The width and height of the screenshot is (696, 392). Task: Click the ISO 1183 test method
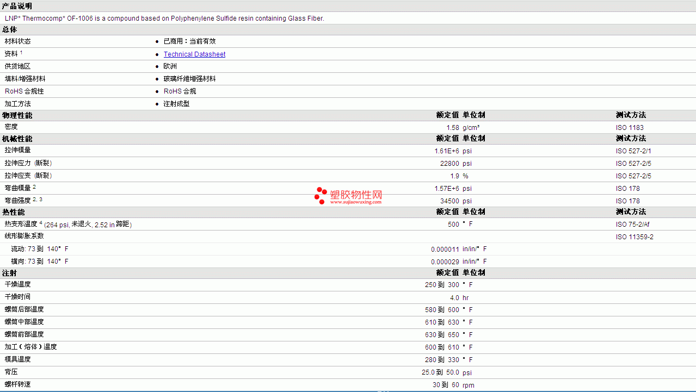pyautogui.click(x=630, y=128)
